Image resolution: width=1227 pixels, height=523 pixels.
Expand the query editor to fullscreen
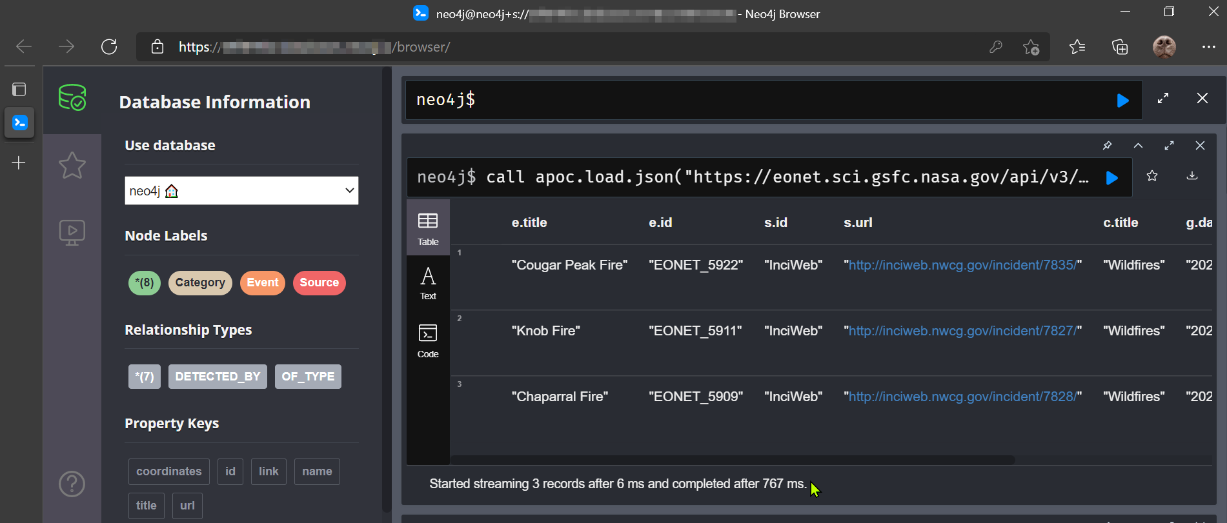[x=1163, y=99]
